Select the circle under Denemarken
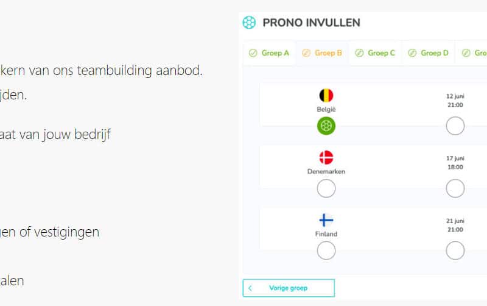Viewport: 487px width, 306px height. tap(326, 189)
